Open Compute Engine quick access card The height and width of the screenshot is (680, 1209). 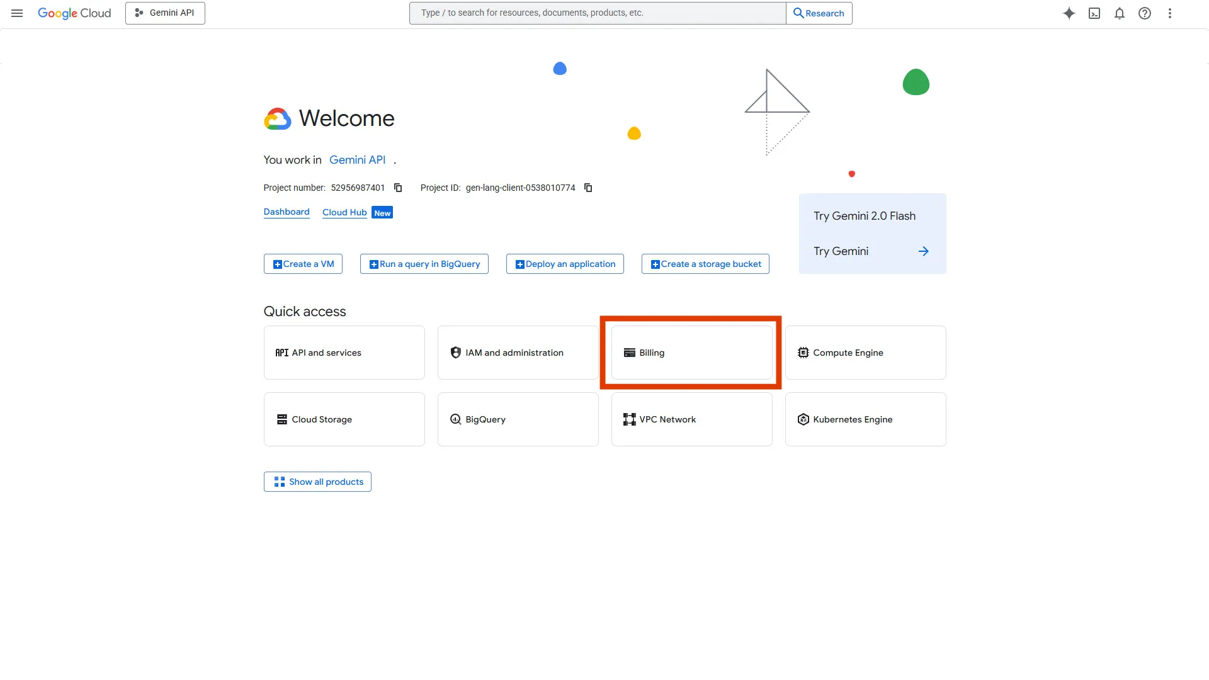866,353
